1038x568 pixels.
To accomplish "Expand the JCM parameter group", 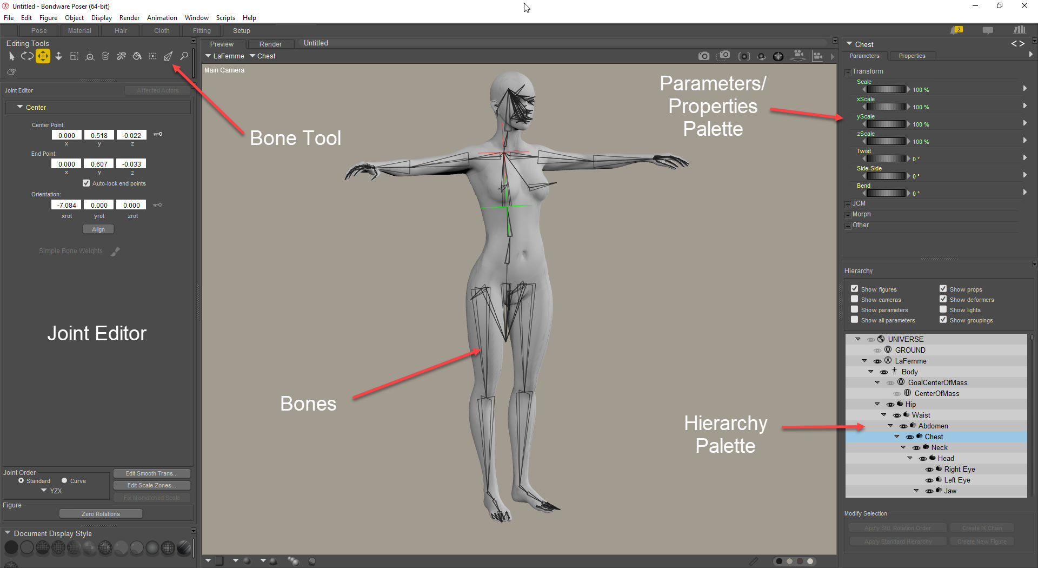I will [848, 204].
